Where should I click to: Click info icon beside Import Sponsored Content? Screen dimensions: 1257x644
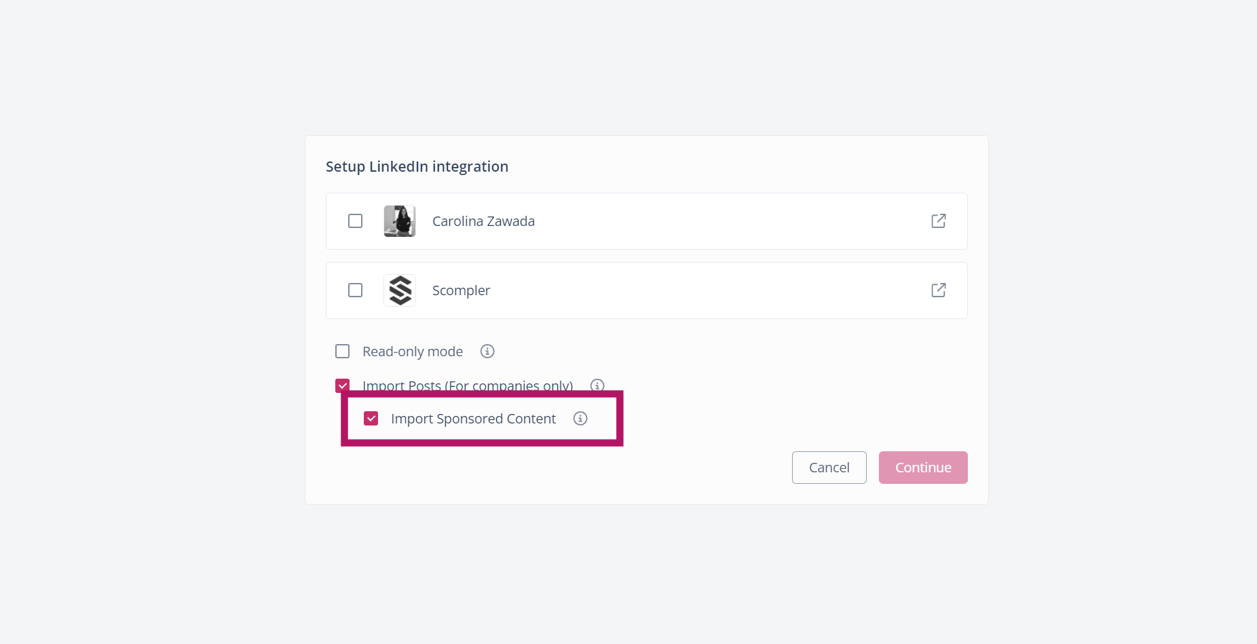click(x=580, y=419)
